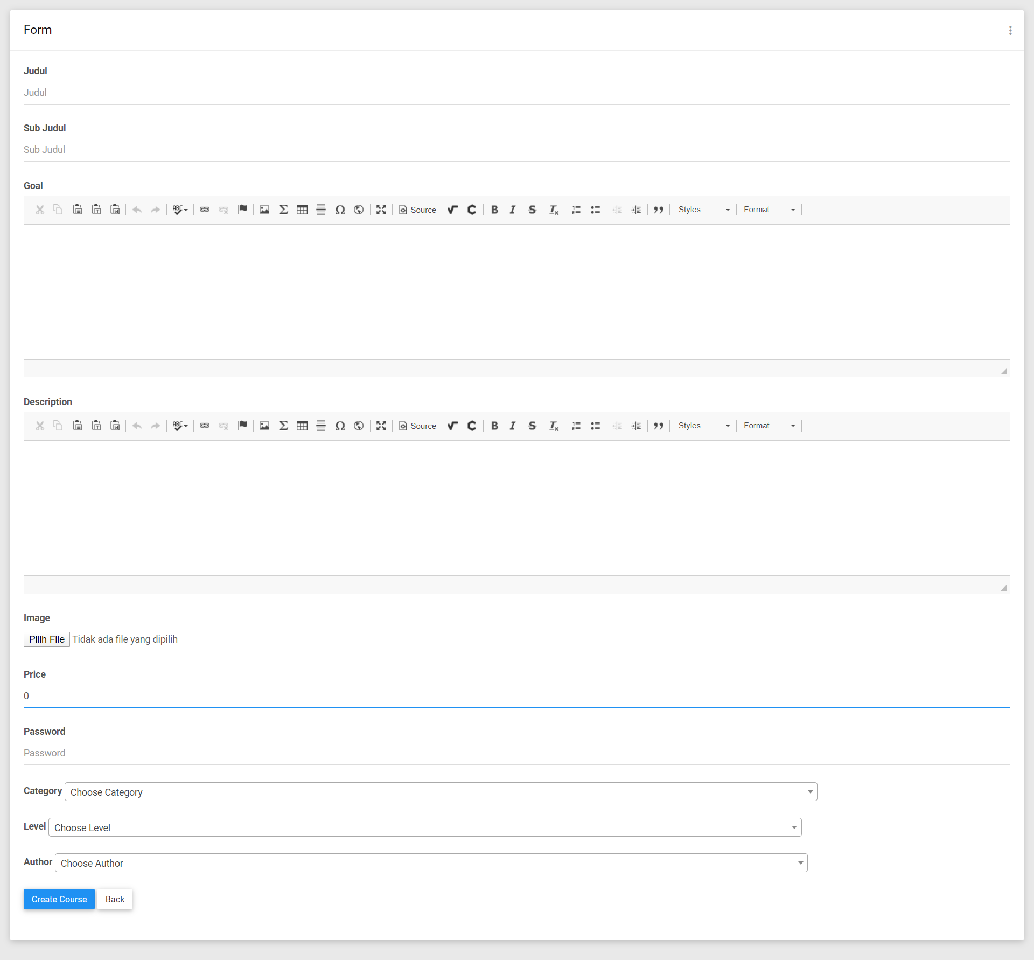Insert a table in Description editor
The width and height of the screenshot is (1034, 960).
[x=302, y=426]
